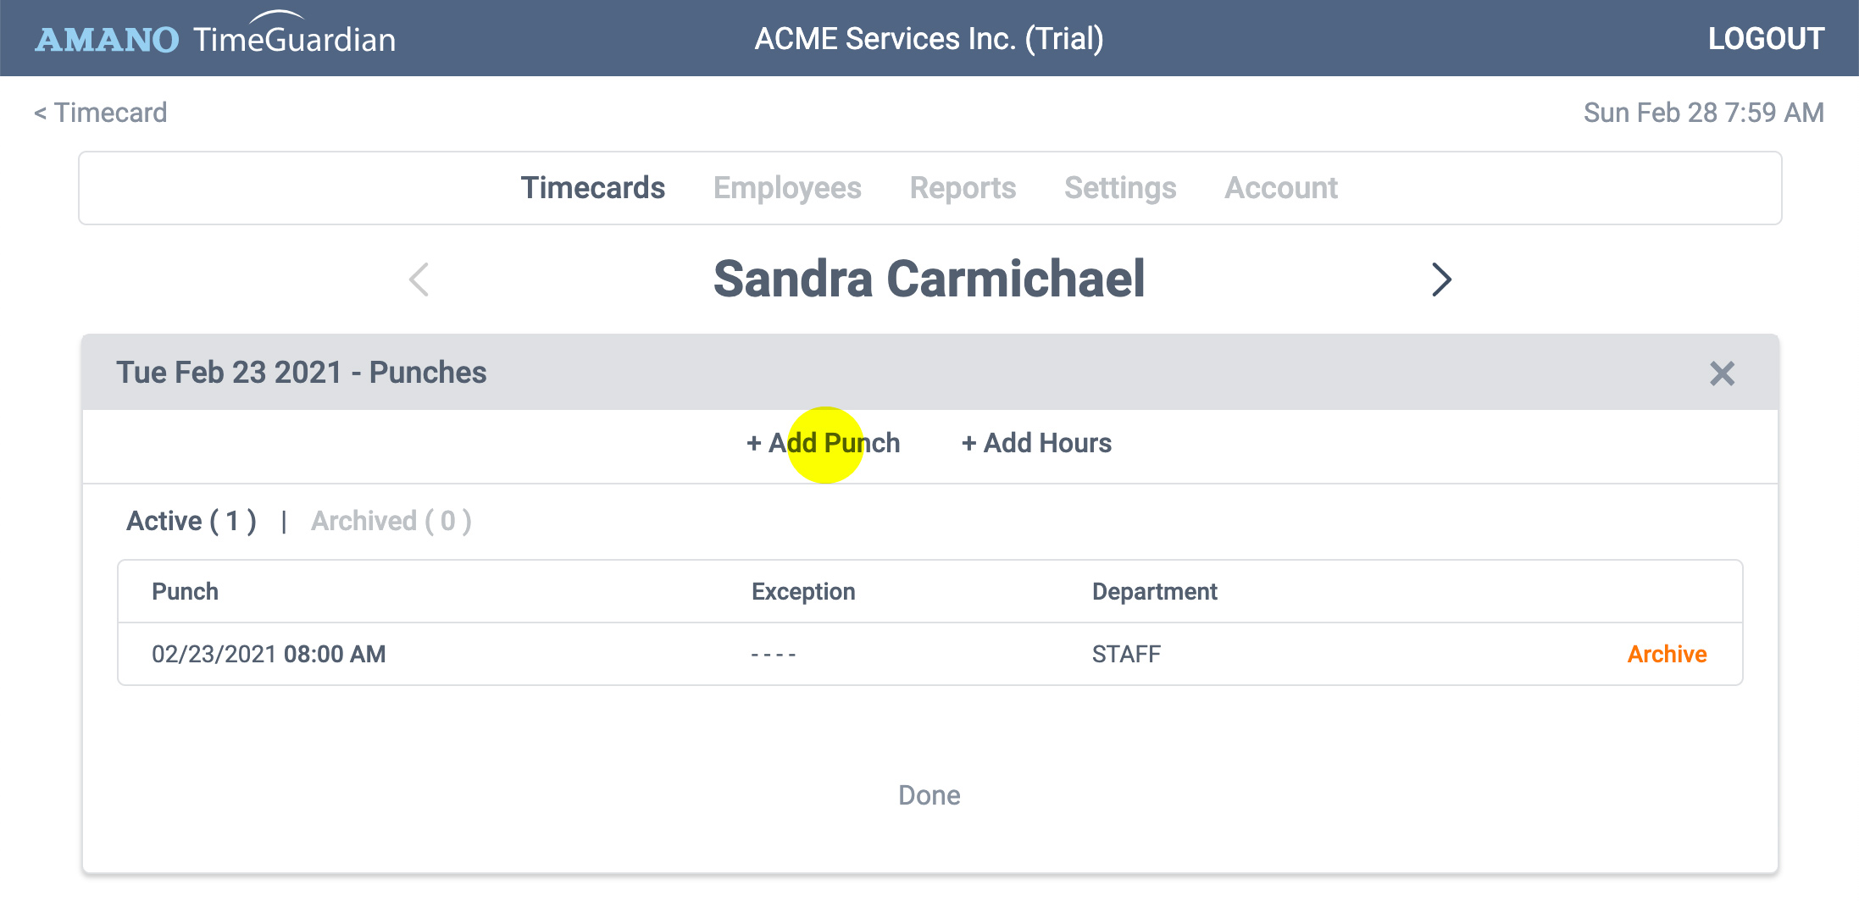Image resolution: width=1859 pixels, height=902 pixels.
Task: Select the 02/23/2021 08:00 AM punch row
Action: tap(930, 654)
